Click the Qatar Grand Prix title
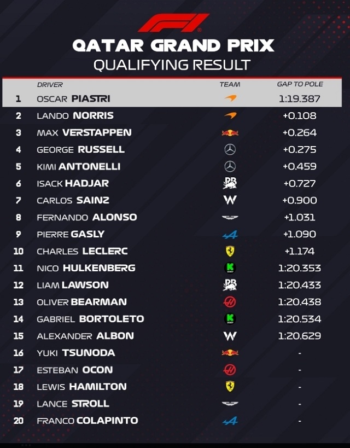 pos(173,45)
